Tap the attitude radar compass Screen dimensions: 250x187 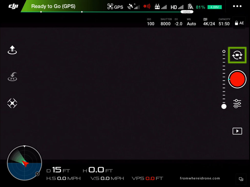click(x=25, y=163)
